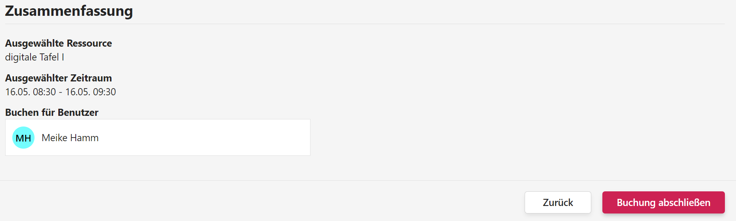Click the Zusammenfassung heading

pyautogui.click(x=69, y=11)
